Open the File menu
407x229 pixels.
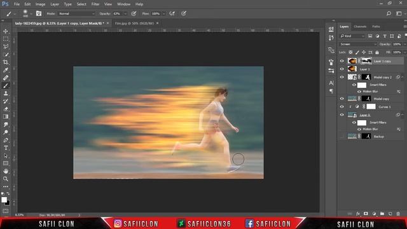click(x=17, y=4)
